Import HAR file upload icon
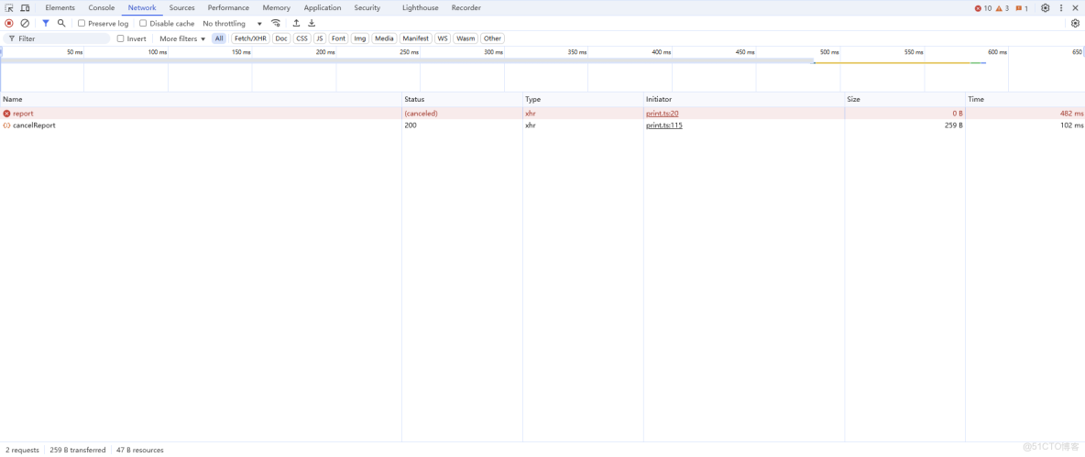This screenshot has width=1085, height=457. point(296,24)
